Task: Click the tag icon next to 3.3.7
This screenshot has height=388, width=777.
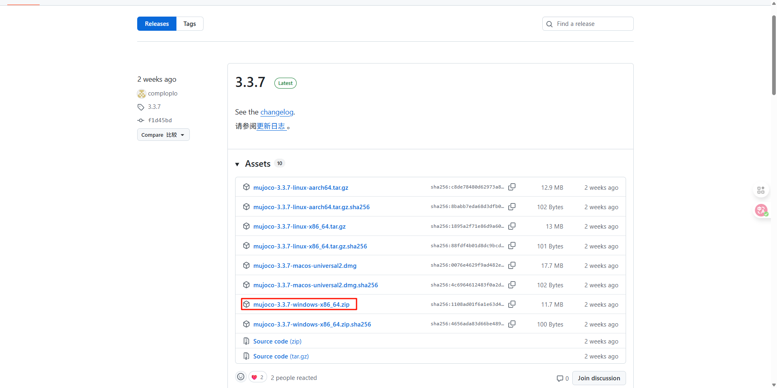Action: (x=141, y=107)
